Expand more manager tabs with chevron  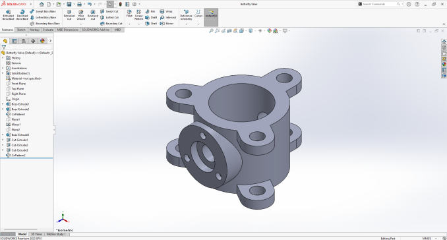(x=51, y=41)
